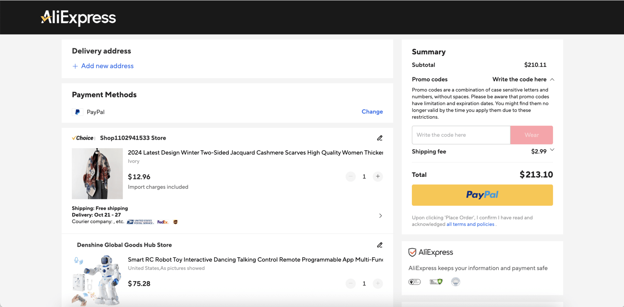The image size is (624, 307).
Task: Click the AliExpress shield security icon
Action: (x=412, y=252)
